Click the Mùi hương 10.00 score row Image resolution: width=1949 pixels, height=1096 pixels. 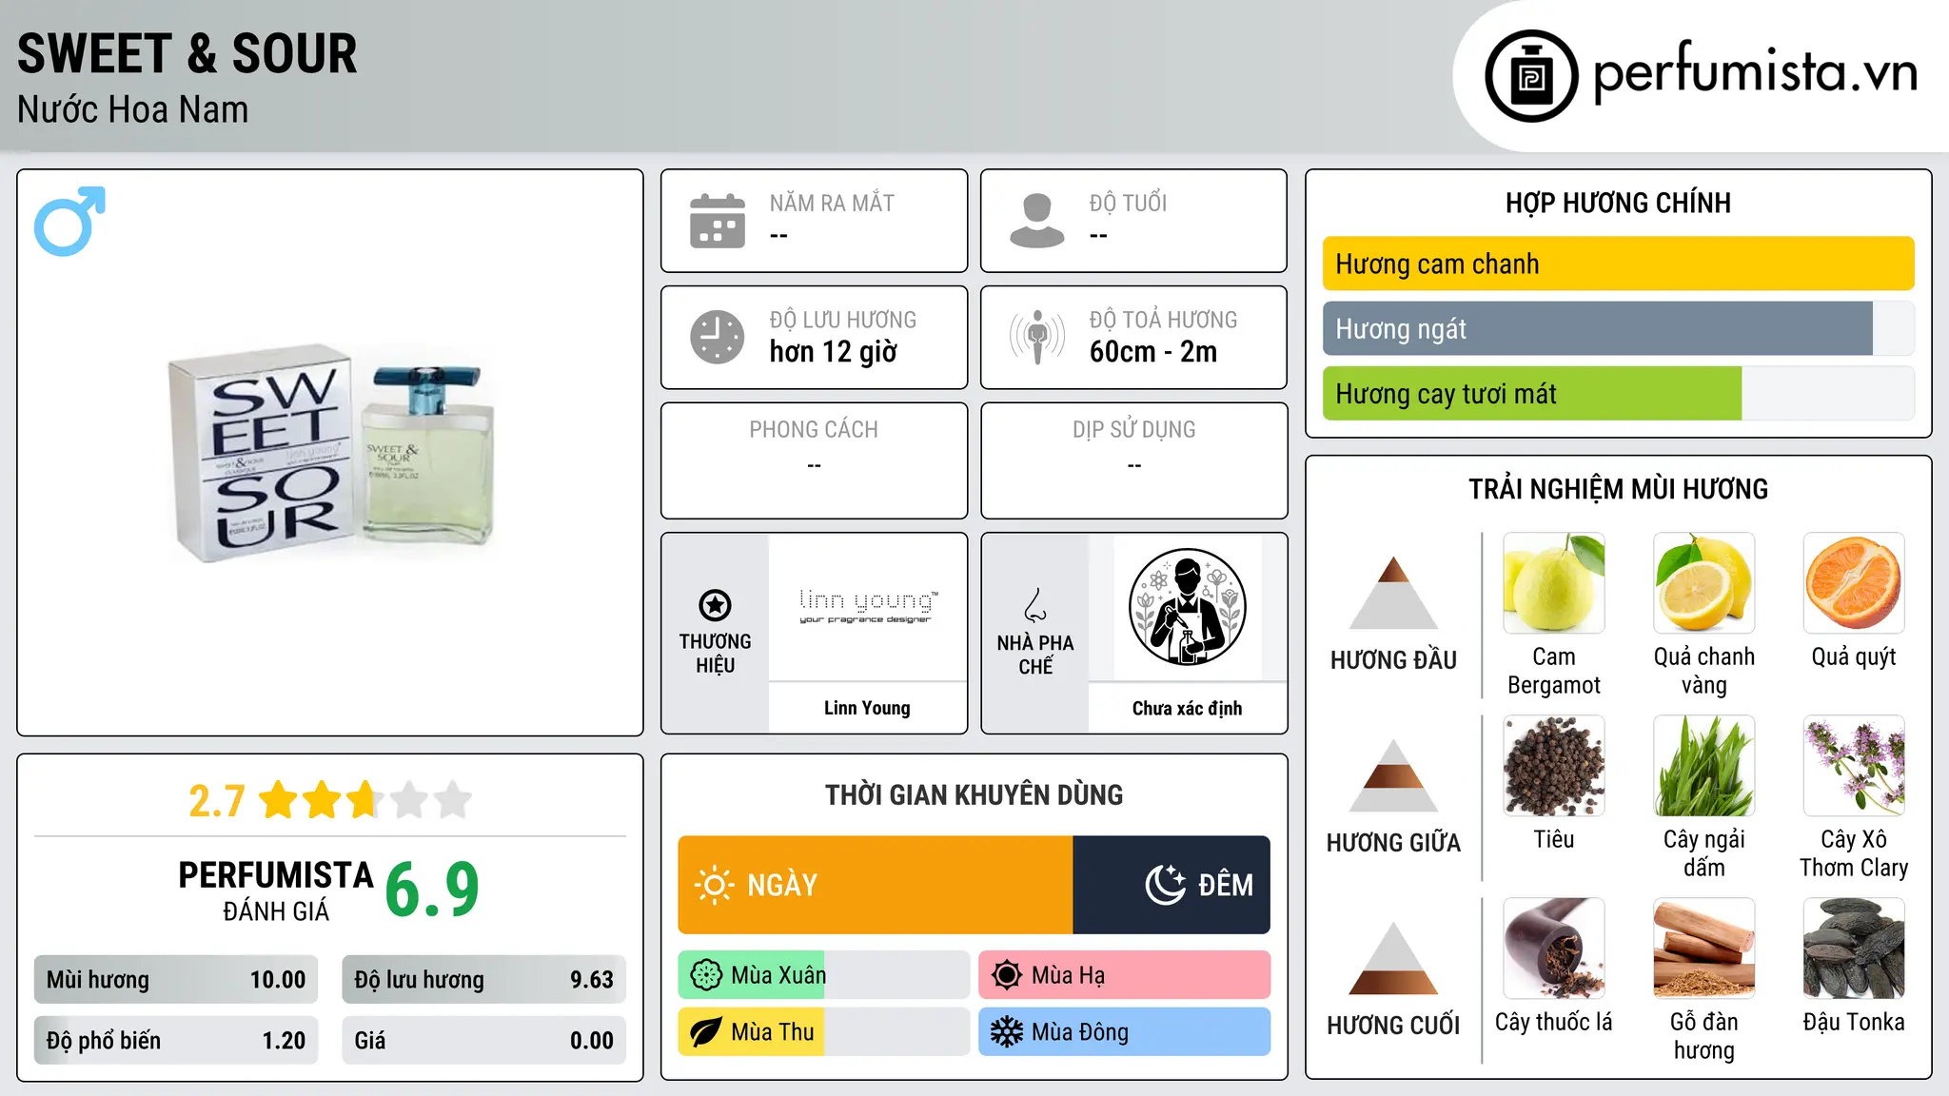pyautogui.click(x=176, y=979)
